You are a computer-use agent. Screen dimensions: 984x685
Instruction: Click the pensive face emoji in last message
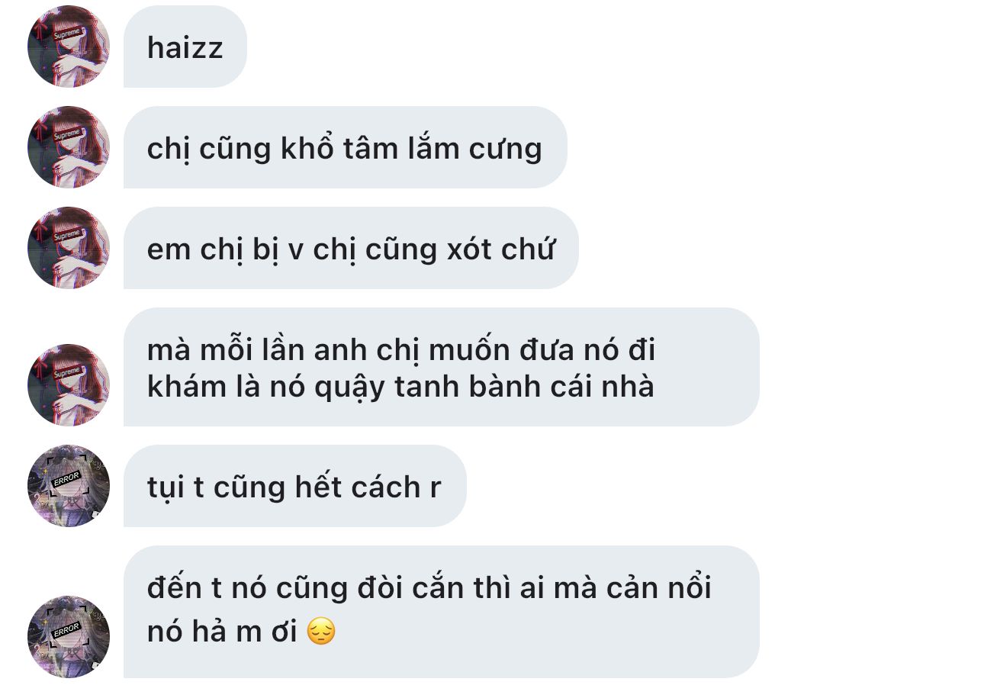(321, 632)
